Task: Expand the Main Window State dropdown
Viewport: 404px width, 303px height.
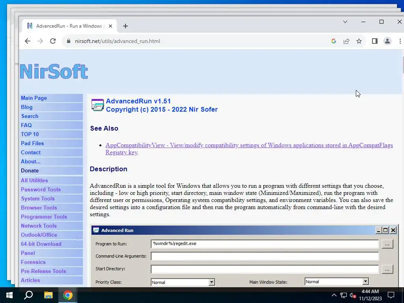Action: 365,282
